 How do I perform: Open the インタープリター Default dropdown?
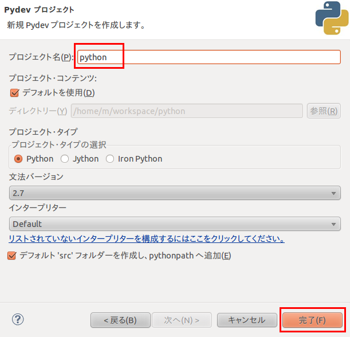(x=175, y=224)
